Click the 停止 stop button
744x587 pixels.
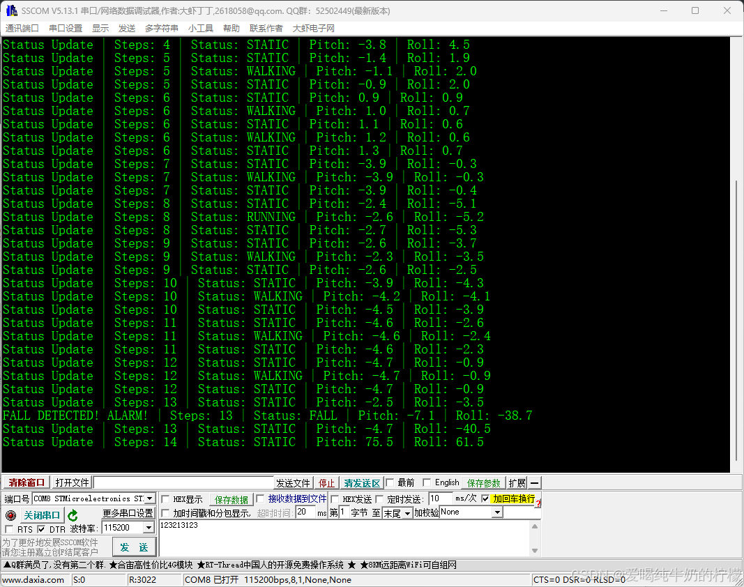(326, 483)
